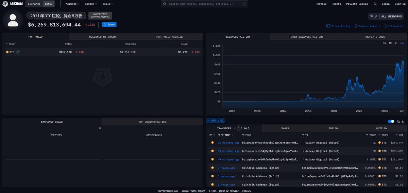Switch to Intel mode
Image resolution: width=408 pixels, height=193 pixels.
pyautogui.click(x=49, y=4)
